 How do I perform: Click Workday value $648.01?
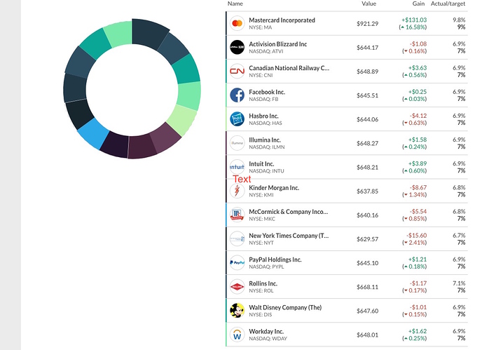coord(367,335)
